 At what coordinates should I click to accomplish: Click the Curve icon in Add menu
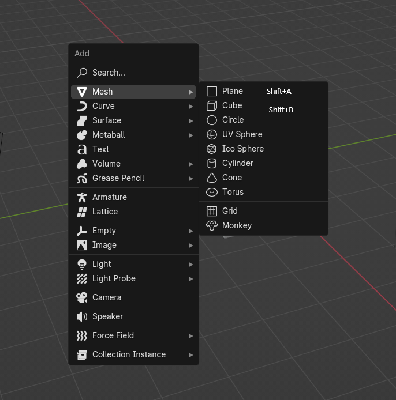click(82, 107)
